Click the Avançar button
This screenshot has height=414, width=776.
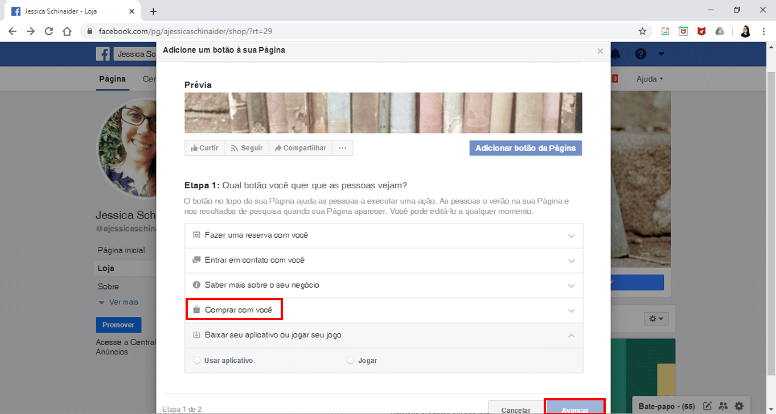coord(575,408)
